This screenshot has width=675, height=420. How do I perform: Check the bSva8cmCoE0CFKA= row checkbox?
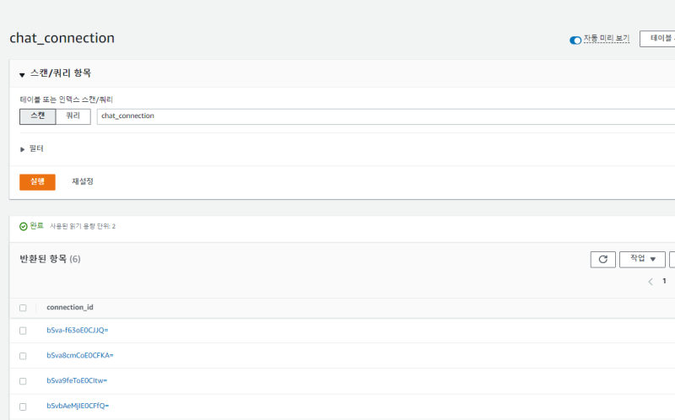point(23,356)
